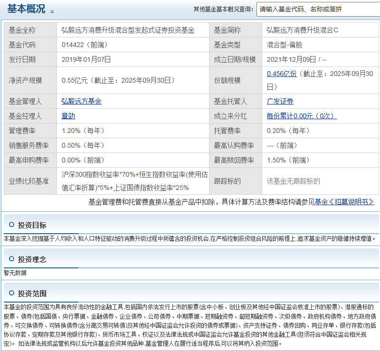The image size is (380, 351).
Task: Select fund type value 混合型-偏股
Action: [x=285, y=45]
